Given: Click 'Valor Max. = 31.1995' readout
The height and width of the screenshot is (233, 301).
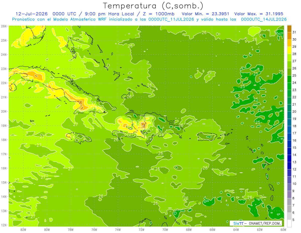Looking at the screenshot, I should (259, 14).
